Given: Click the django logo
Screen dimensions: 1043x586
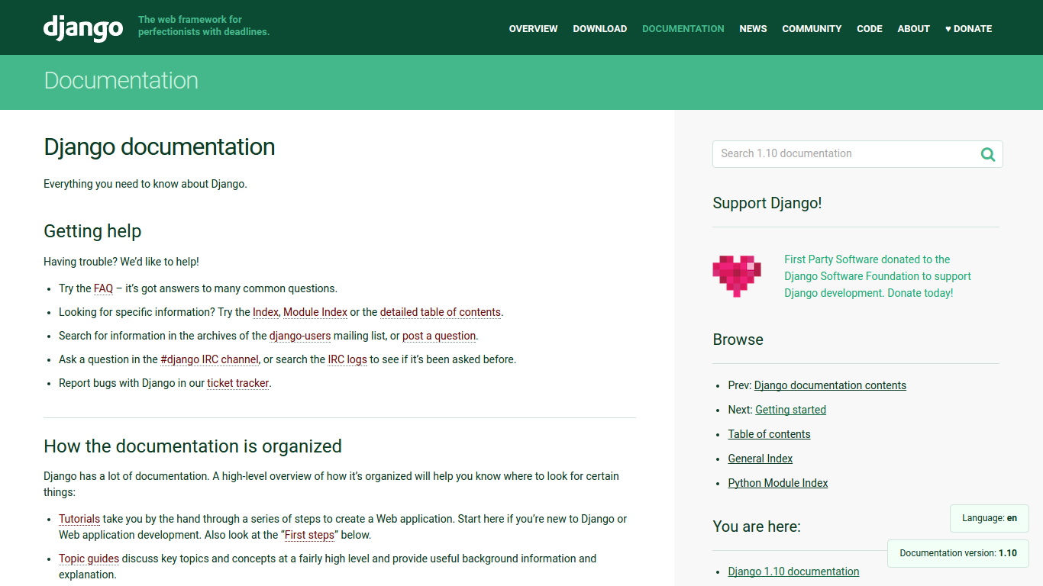Looking at the screenshot, I should click(83, 27).
